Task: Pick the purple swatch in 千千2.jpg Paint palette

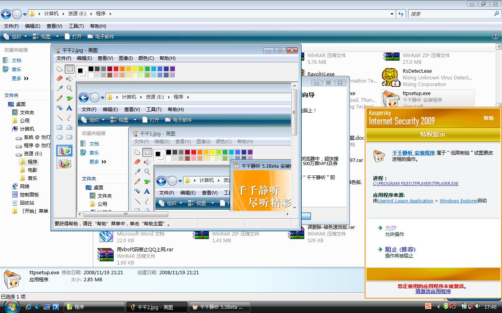Action: [x=173, y=69]
